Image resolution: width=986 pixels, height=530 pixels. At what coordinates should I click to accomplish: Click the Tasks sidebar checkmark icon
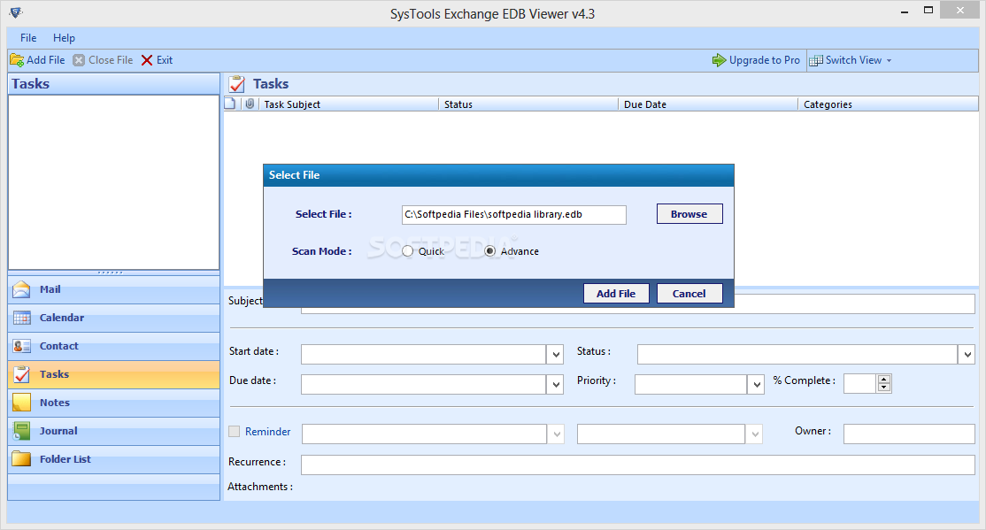click(x=21, y=374)
